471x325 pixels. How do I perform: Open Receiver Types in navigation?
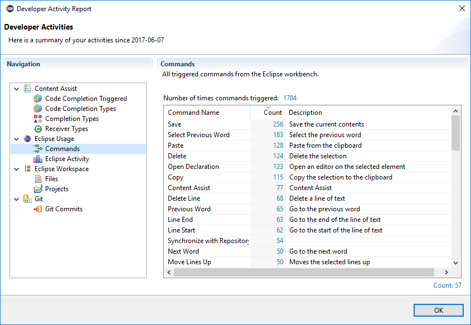[x=66, y=129]
